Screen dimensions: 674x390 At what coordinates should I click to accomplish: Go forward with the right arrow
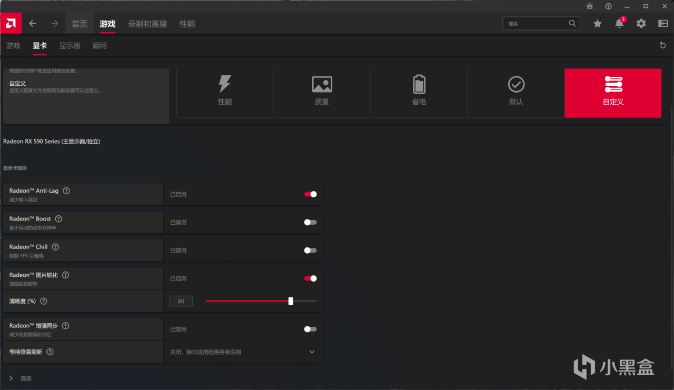tap(55, 24)
